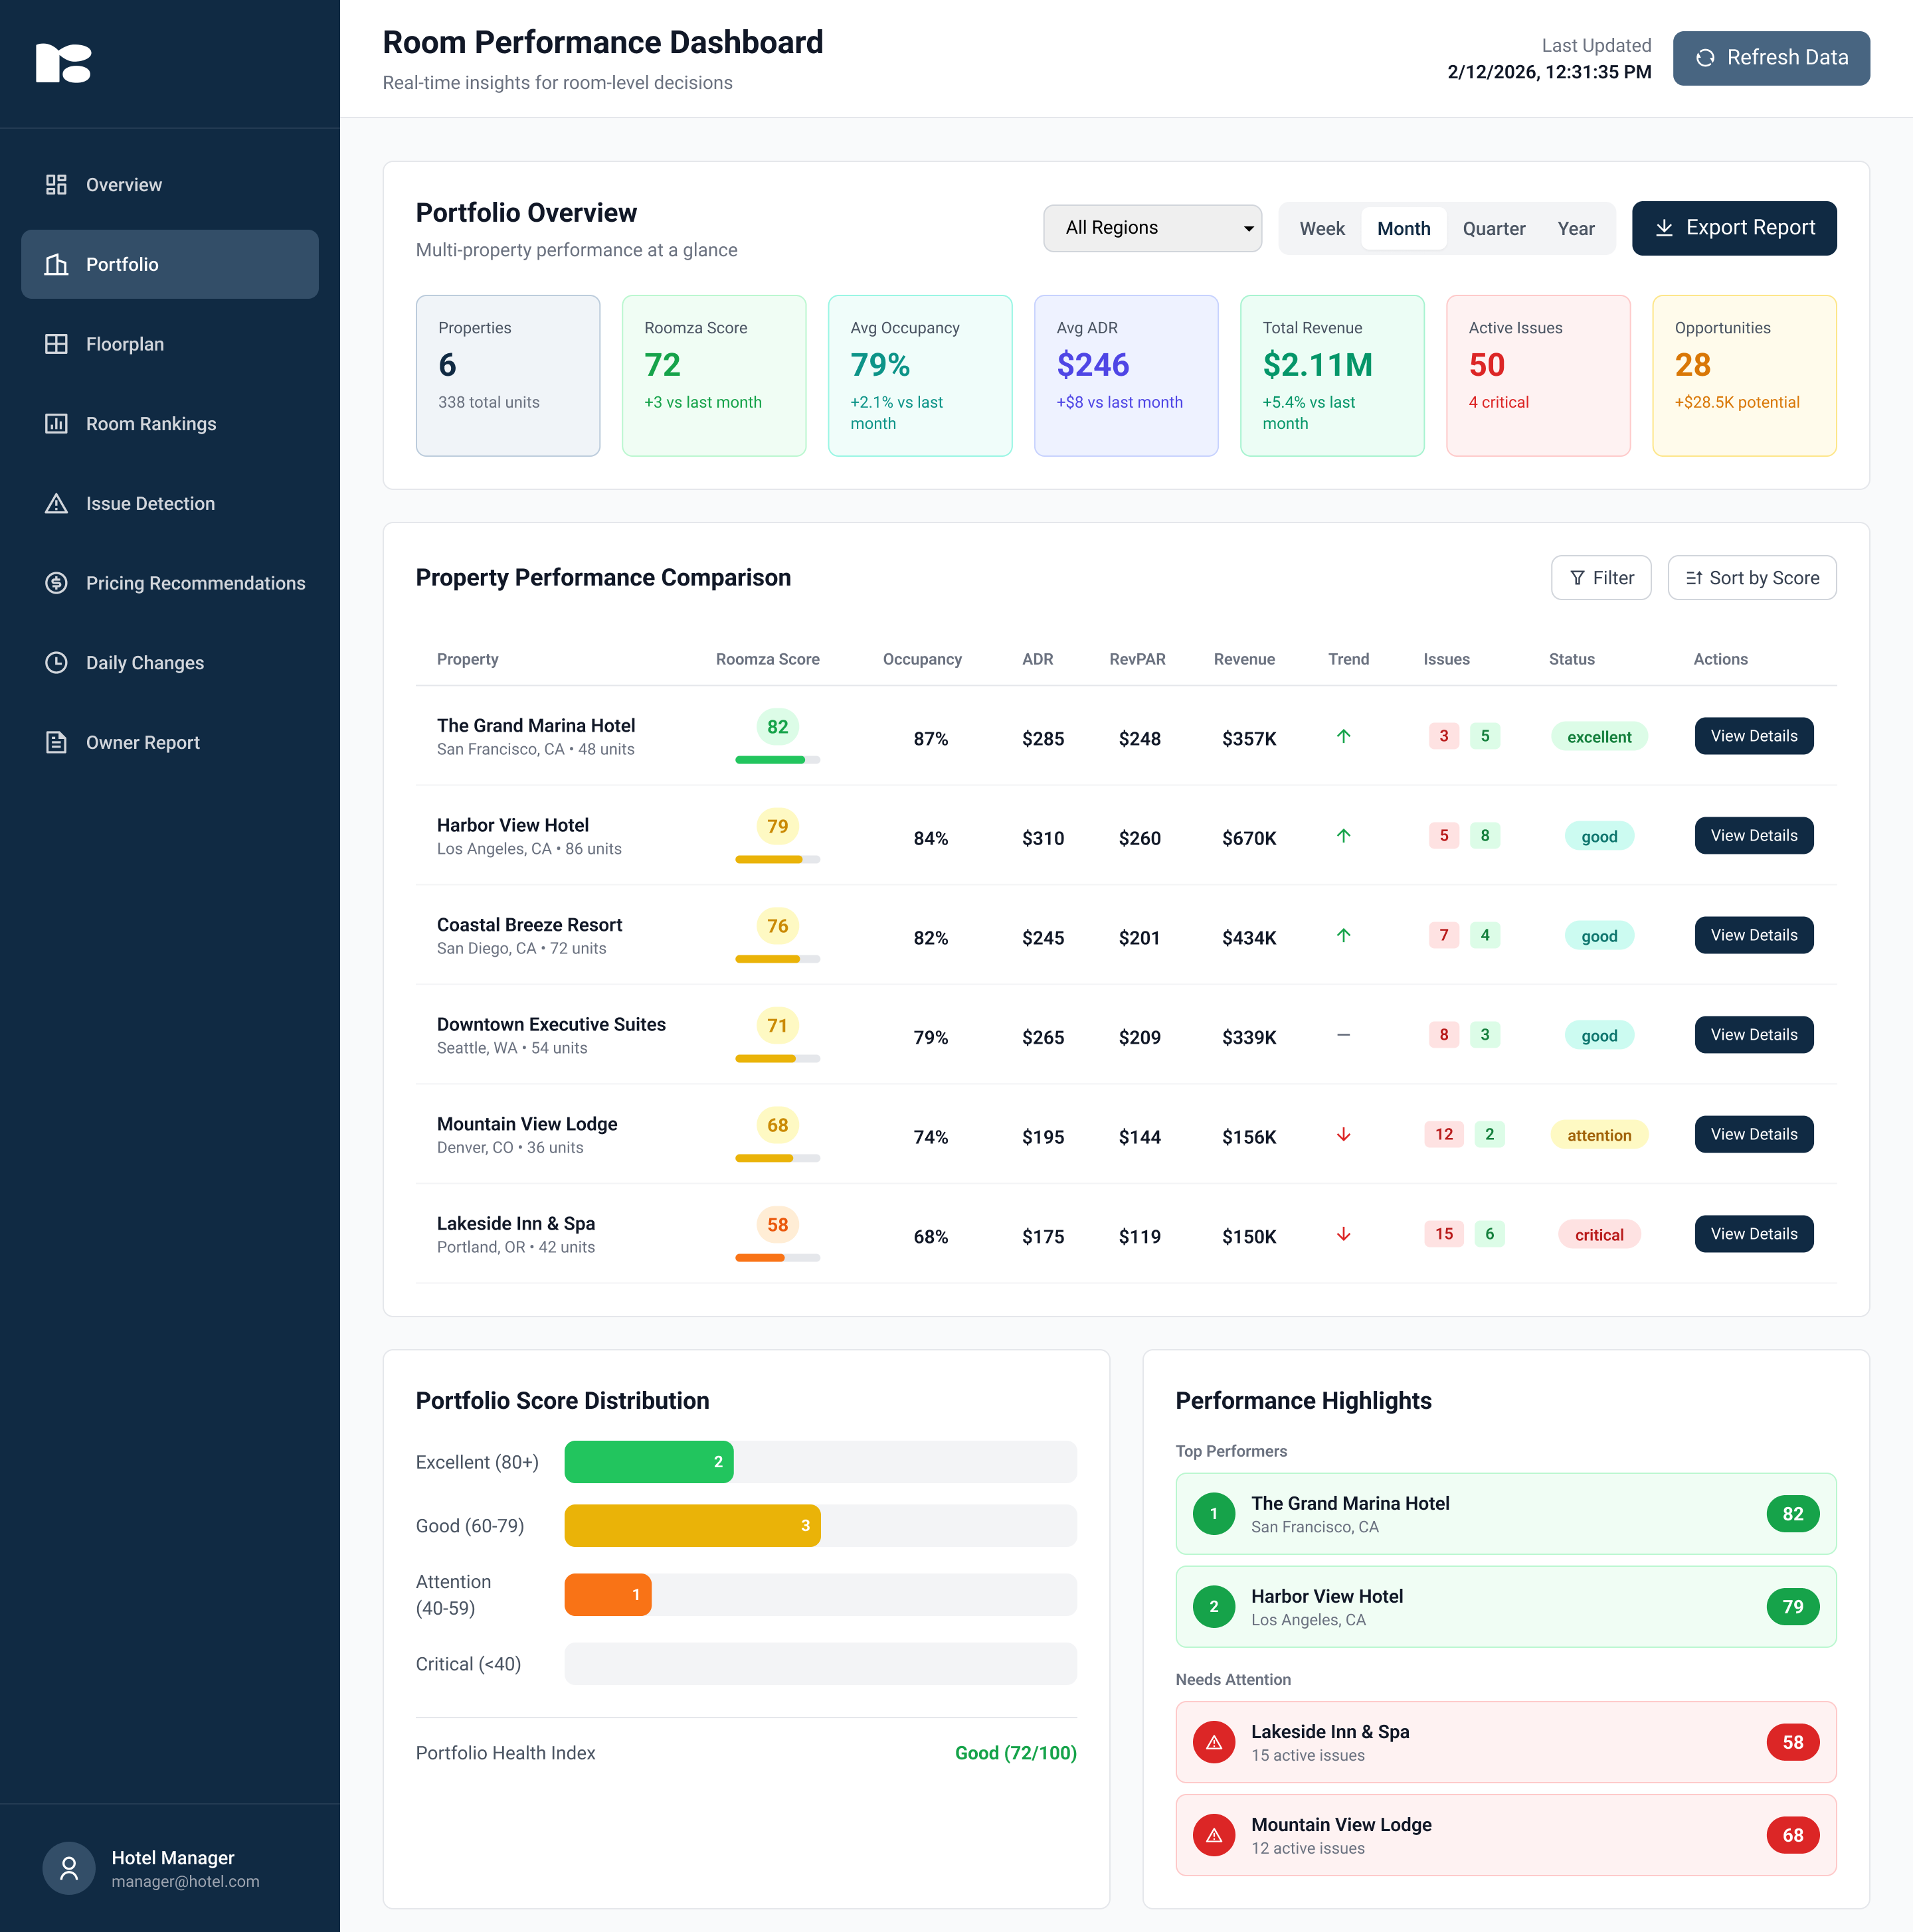This screenshot has width=1913, height=1932.
Task: Click the Roomza logo in the sidebar
Action: pos(65,62)
